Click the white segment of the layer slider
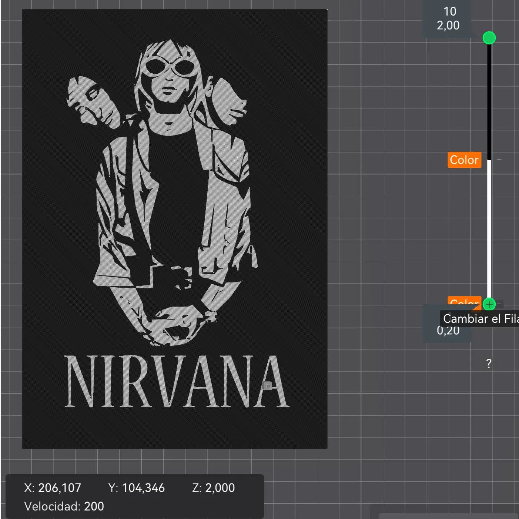 489,229
